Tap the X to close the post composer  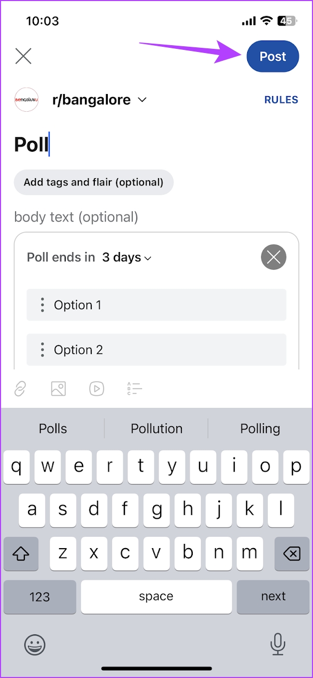click(23, 56)
